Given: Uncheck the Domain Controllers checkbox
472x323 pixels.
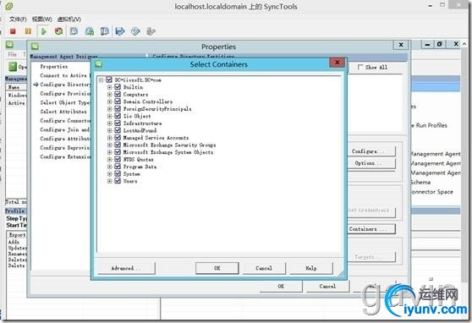Looking at the screenshot, I should tap(118, 101).
